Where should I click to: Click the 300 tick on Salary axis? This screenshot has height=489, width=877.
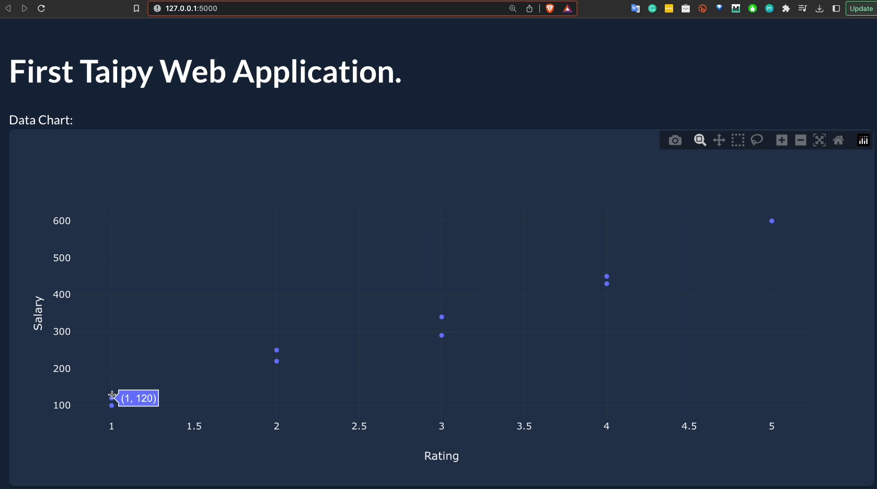[x=62, y=332]
